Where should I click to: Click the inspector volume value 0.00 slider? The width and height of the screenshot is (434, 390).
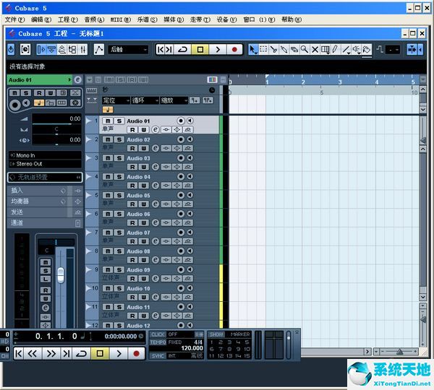tap(56, 119)
